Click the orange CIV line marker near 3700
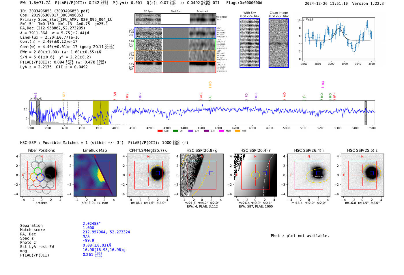Image resolution: width=404 pixels, height=275 pixels. 63,96
